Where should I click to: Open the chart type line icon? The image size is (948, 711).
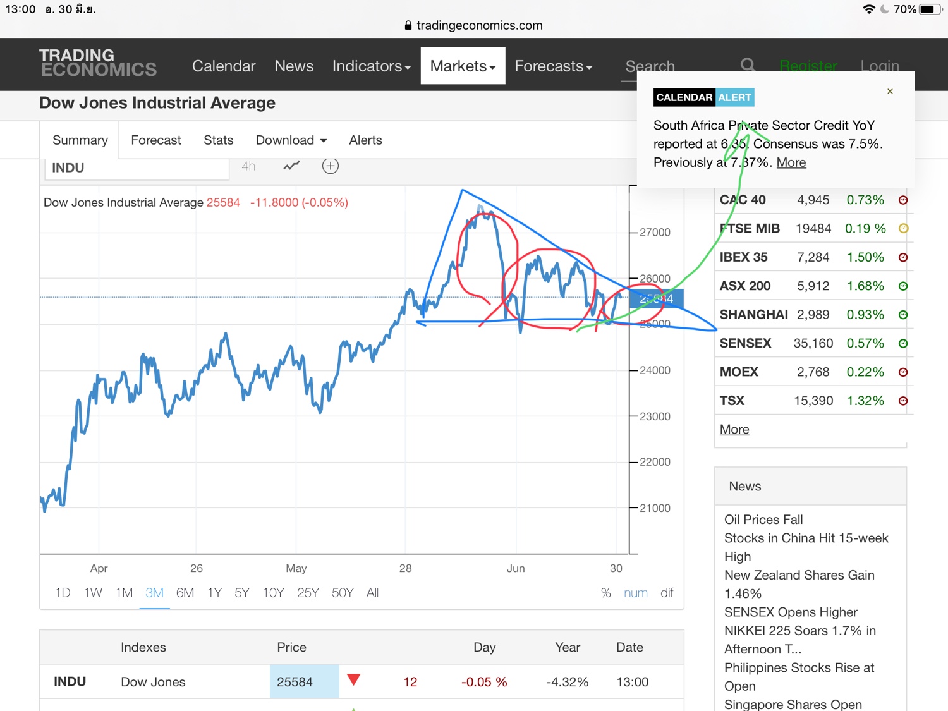291,166
